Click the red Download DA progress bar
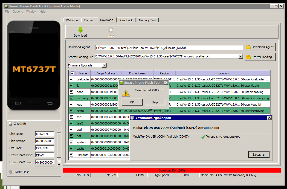Screen dimensions: 287x189 [172, 170]
